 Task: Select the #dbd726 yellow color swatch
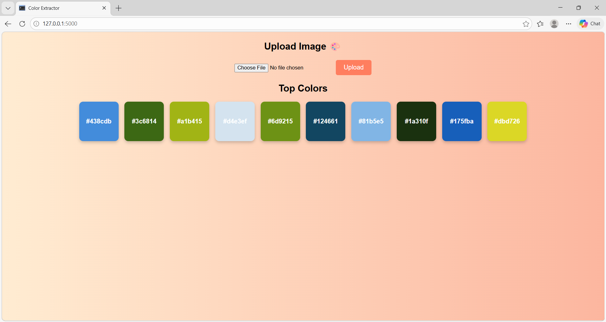coord(507,121)
